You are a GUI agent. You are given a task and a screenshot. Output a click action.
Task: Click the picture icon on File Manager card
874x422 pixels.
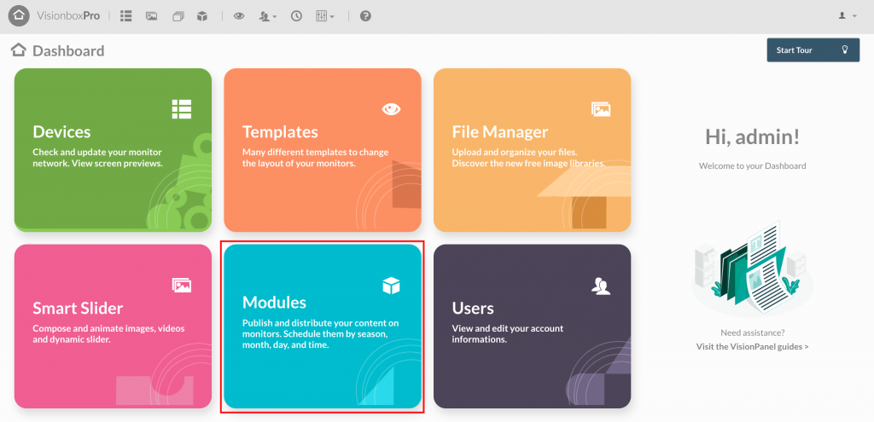601,109
